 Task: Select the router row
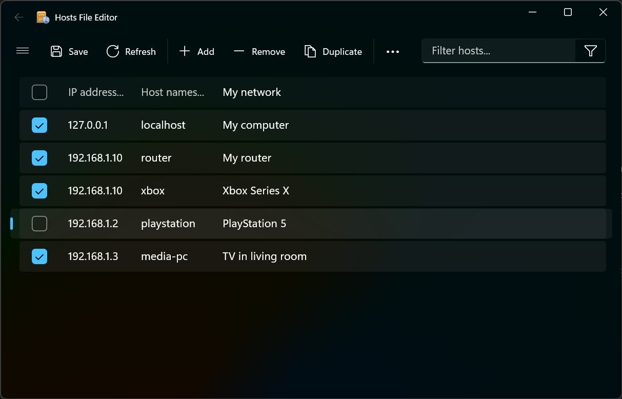coord(313,158)
